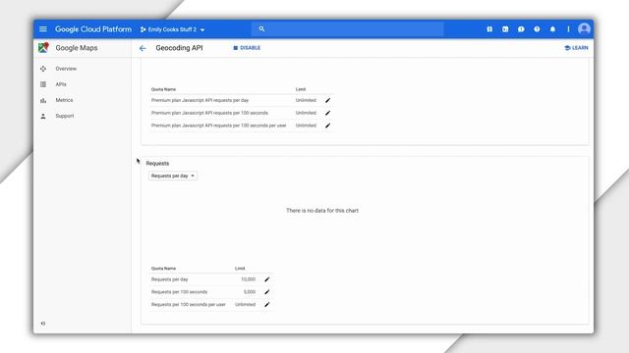Click the search magnifier icon
The height and width of the screenshot is (353, 629).
pyautogui.click(x=261, y=28)
